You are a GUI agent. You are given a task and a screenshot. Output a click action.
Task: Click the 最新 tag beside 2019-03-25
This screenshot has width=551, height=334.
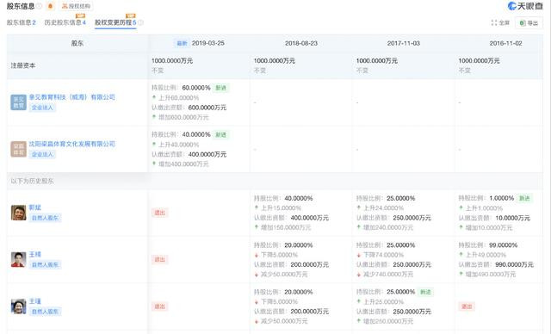coord(182,43)
